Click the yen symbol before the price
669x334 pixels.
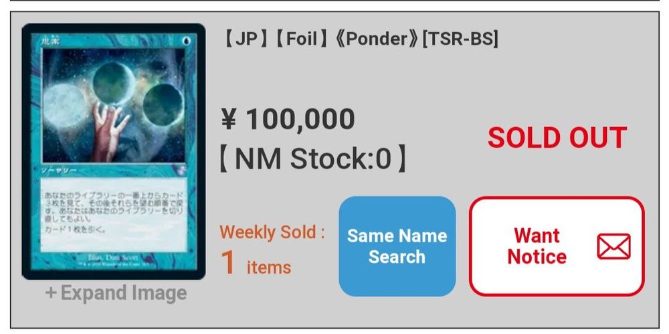(229, 119)
